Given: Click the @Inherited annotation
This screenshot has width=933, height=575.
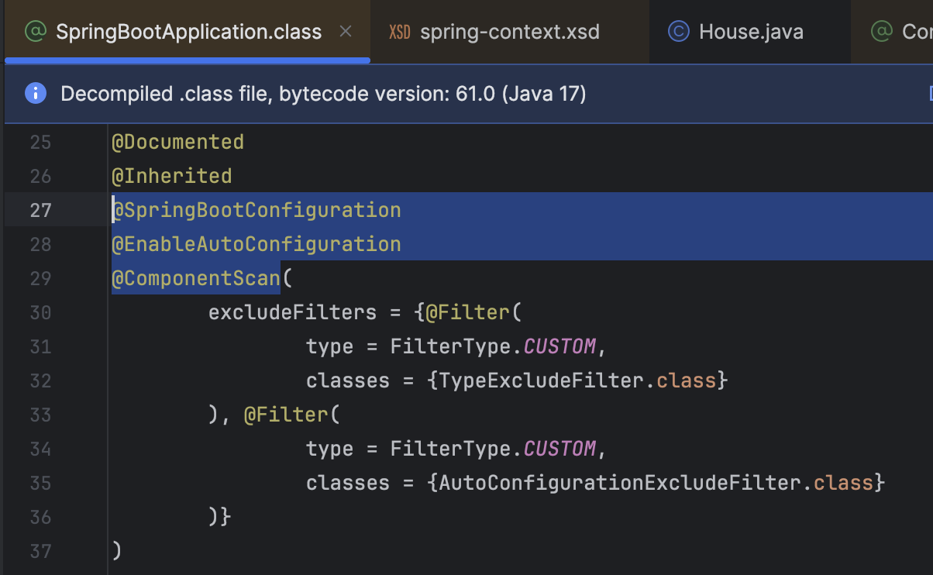Looking at the screenshot, I should 172,177.
